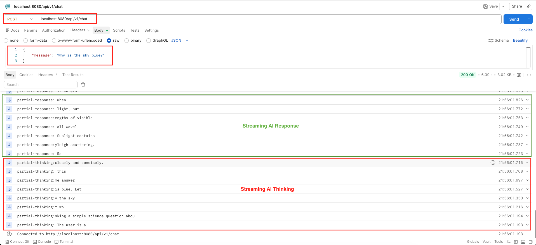Open the Terminal in the footer bar
536x245 pixels.
(x=64, y=242)
